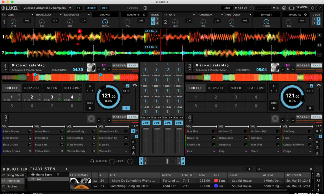Click the FX button in top bar
This screenshot has height=194, width=324.
(x=78, y=8)
